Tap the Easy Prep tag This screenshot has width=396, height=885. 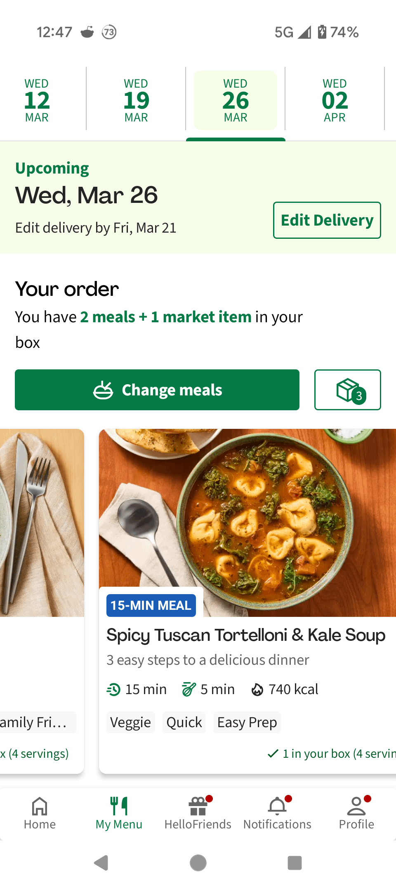pyautogui.click(x=247, y=722)
